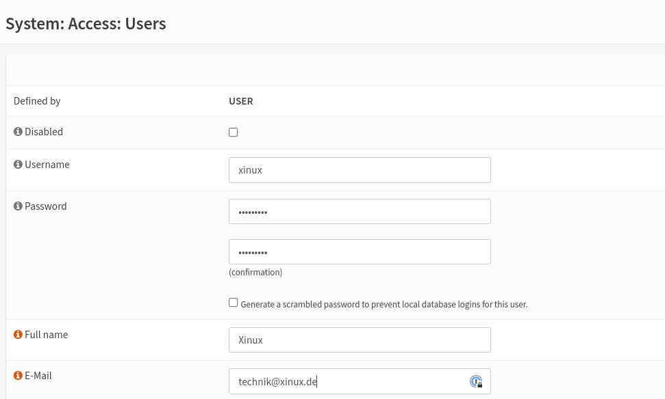Focus the first Password input field
665x399 pixels.
(x=360, y=212)
